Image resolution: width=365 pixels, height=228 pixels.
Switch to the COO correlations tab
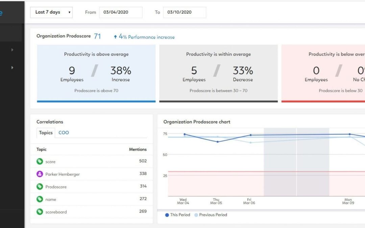(64, 133)
